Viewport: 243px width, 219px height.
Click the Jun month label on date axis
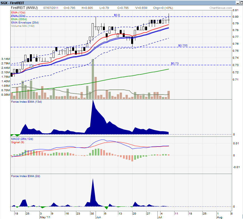[x=98, y=217]
